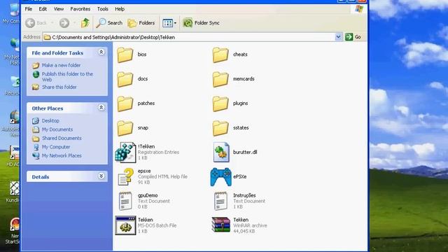
Task: Open the Search toolbar button
Action: 109,23
